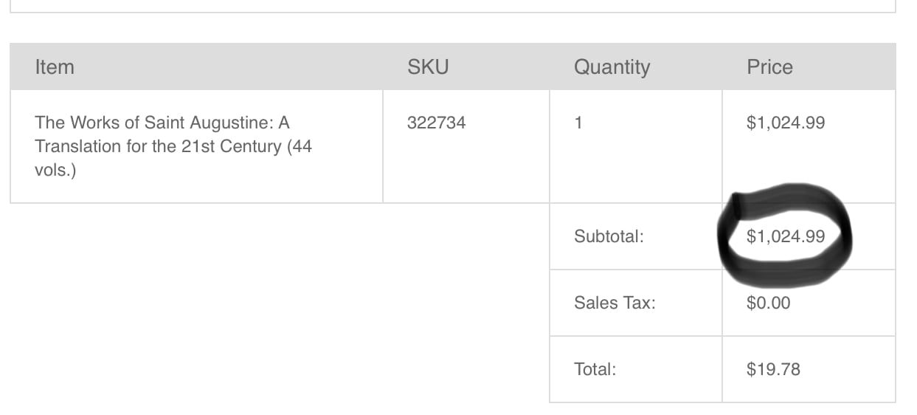Click the quantity value 1
917x415 pixels.
pyautogui.click(x=578, y=123)
